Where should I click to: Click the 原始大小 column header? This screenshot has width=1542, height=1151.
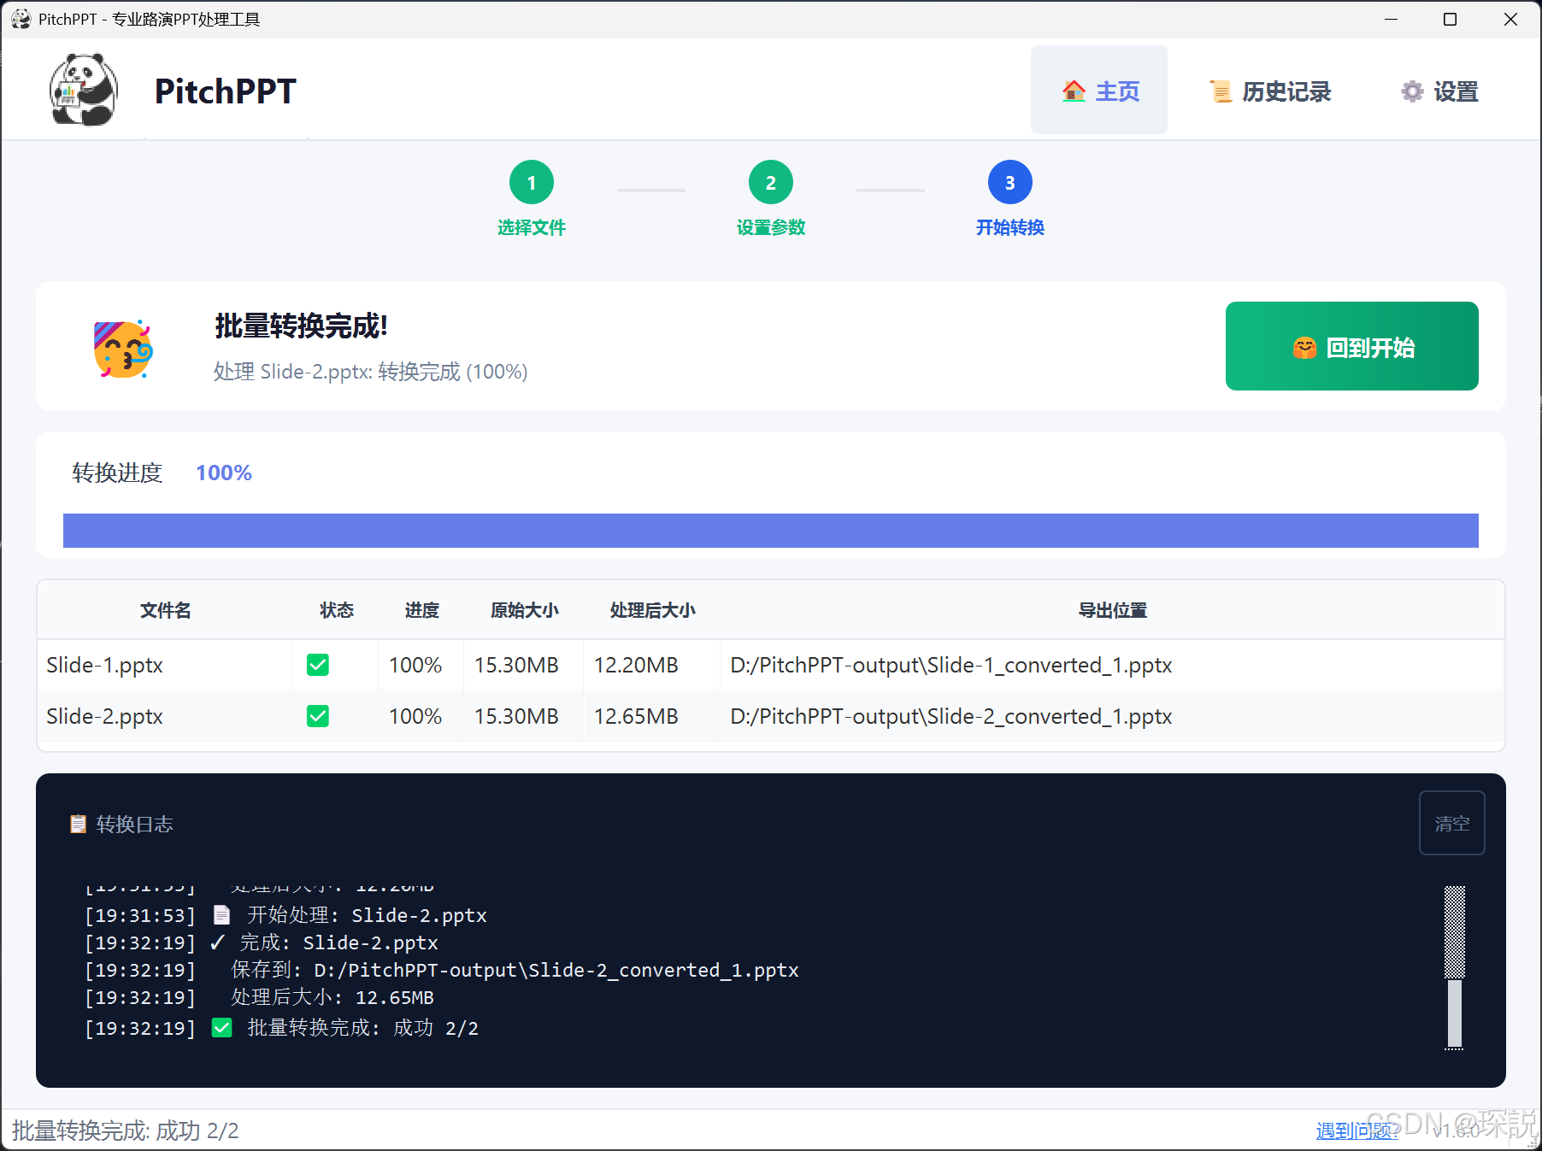coord(524,610)
